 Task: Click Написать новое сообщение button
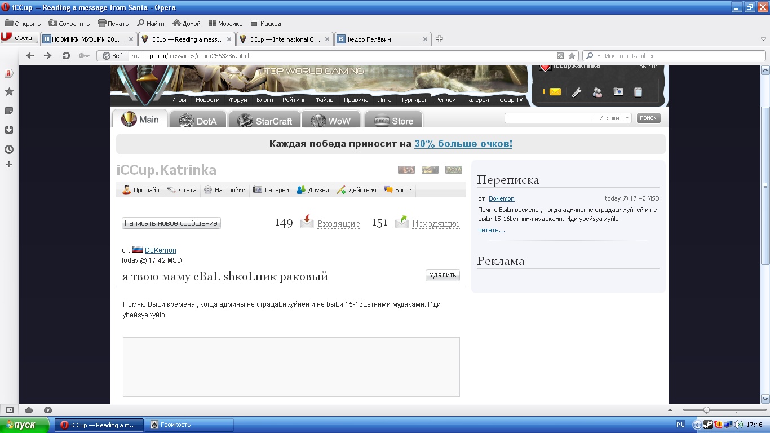(171, 223)
